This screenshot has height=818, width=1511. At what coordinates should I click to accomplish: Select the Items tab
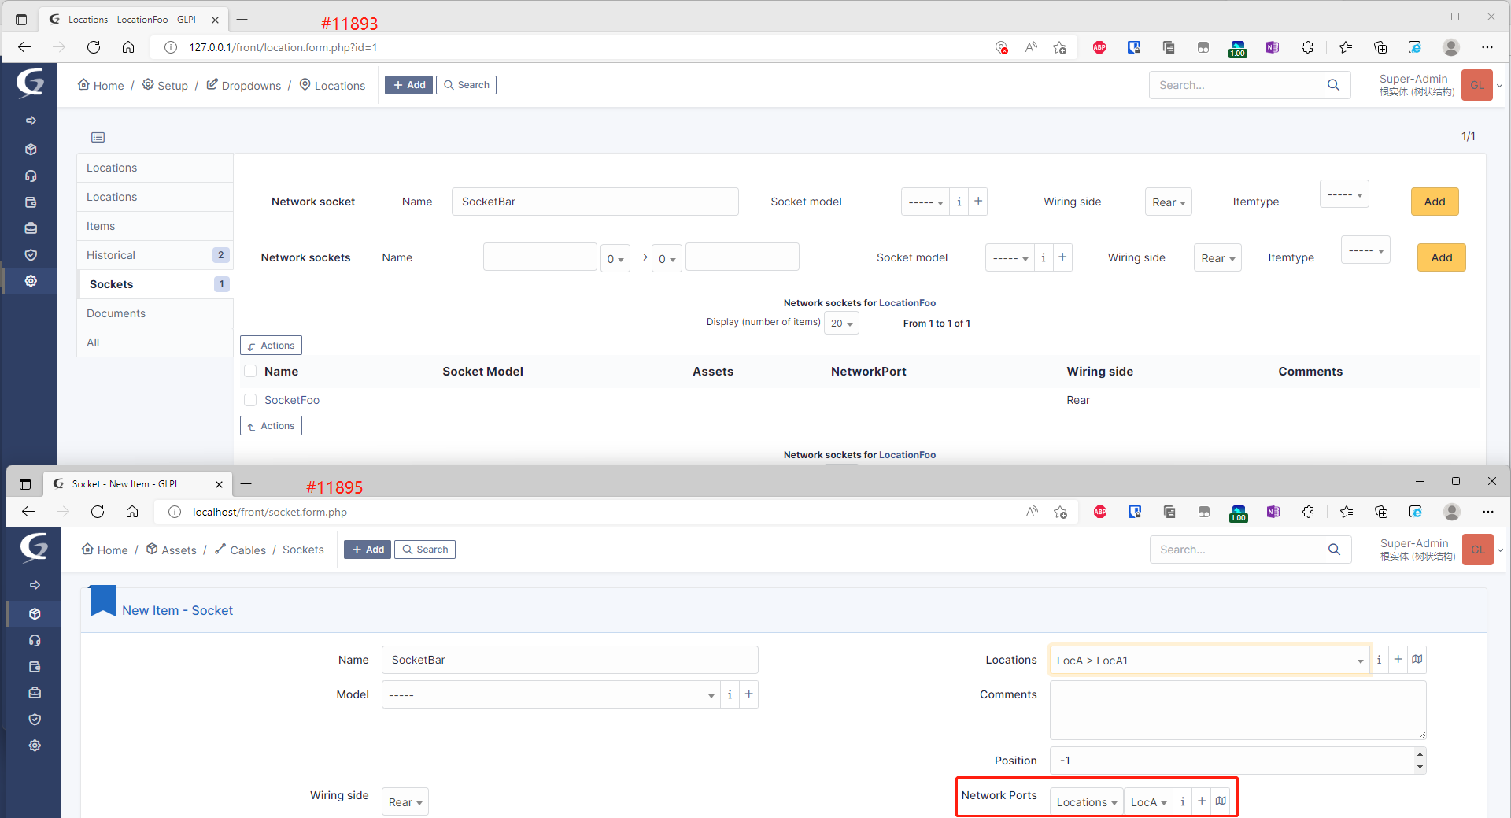(x=155, y=226)
